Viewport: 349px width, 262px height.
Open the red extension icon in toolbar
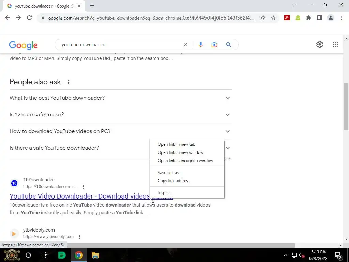(x=287, y=18)
